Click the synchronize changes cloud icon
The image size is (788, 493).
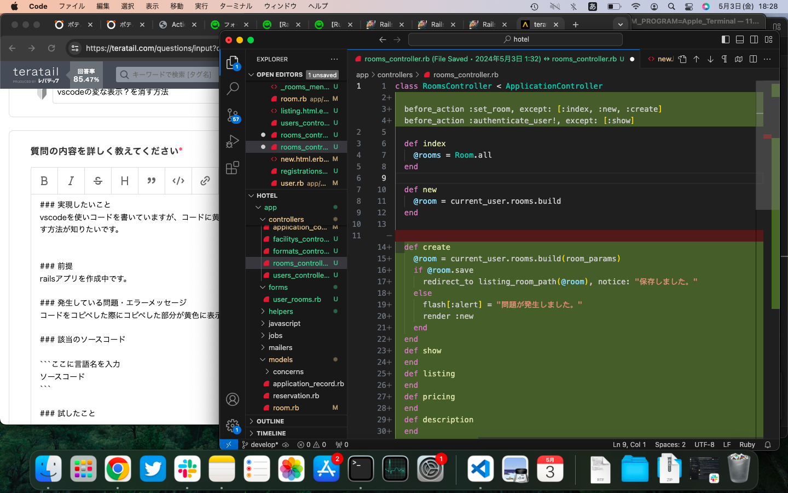(x=286, y=445)
